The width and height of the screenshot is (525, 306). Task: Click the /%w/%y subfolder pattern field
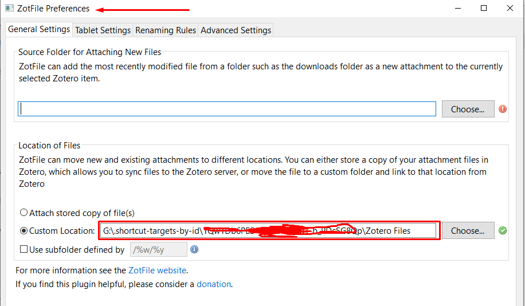(159, 249)
